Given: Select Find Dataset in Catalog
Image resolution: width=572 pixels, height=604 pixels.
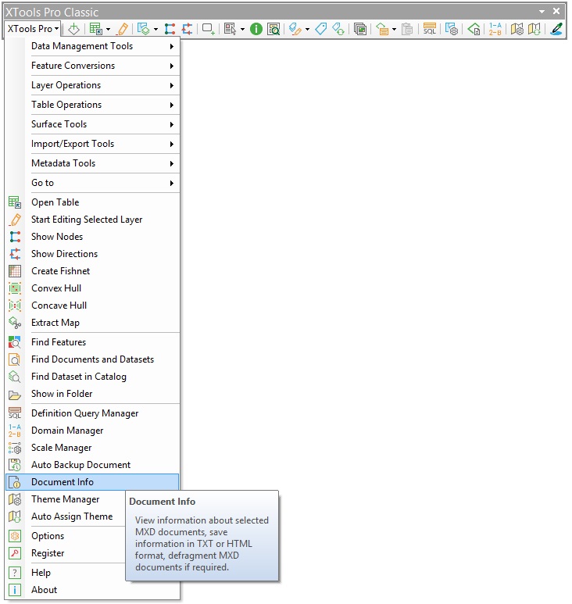Looking at the screenshot, I should click(x=92, y=377).
